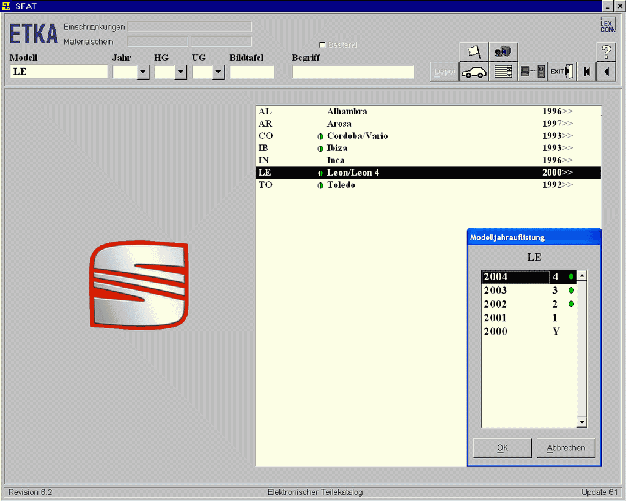Click the Revision 6.2 status text
This screenshot has width=626, height=501.
tap(31, 492)
